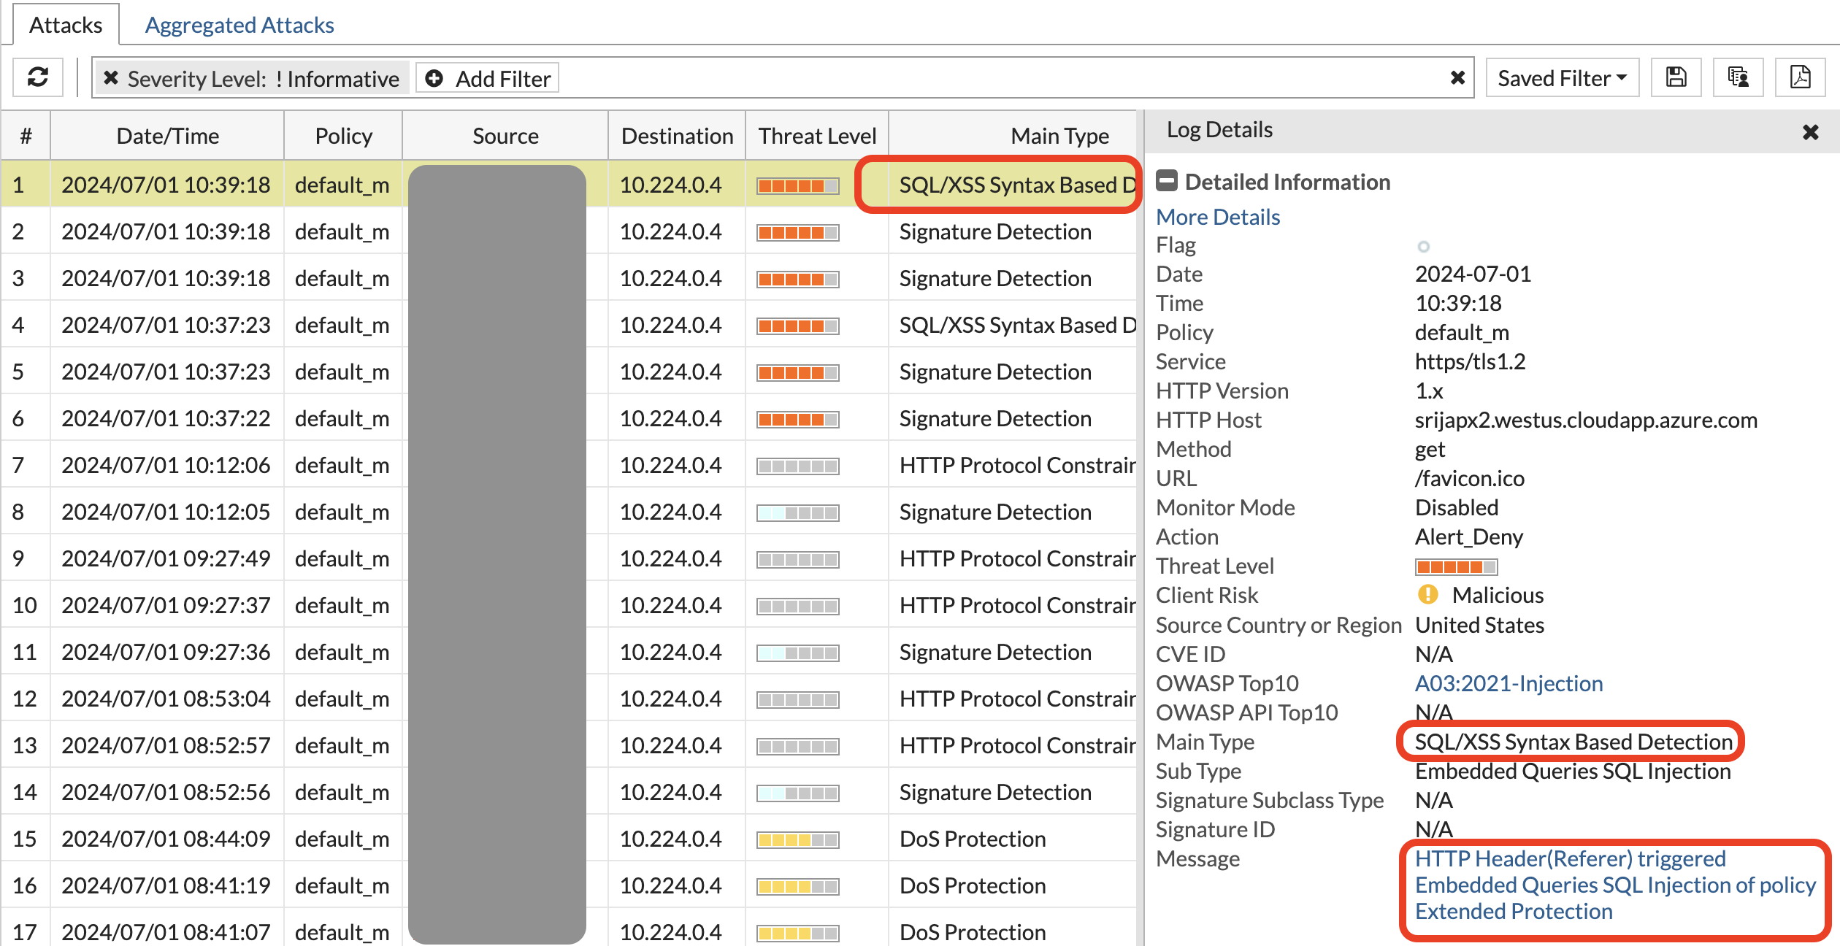Click the Malicious Client Risk warning icon
This screenshot has width=1840, height=946.
(x=1427, y=595)
